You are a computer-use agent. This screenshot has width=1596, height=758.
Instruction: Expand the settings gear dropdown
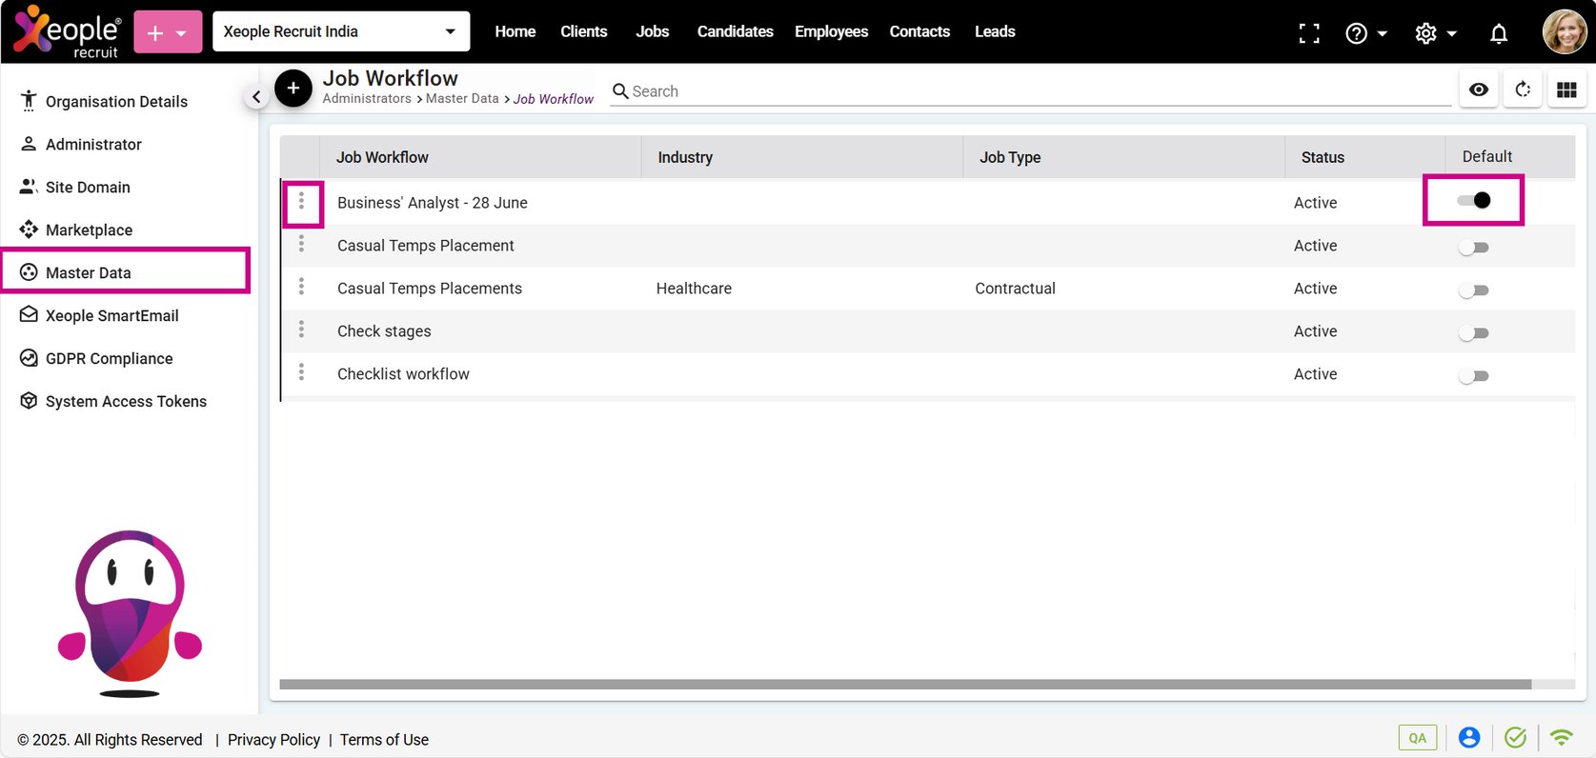[x=1436, y=33]
